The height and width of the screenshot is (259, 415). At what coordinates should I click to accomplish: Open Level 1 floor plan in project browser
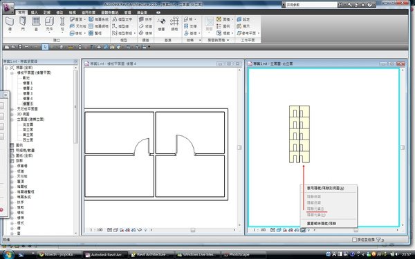tap(28, 83)
